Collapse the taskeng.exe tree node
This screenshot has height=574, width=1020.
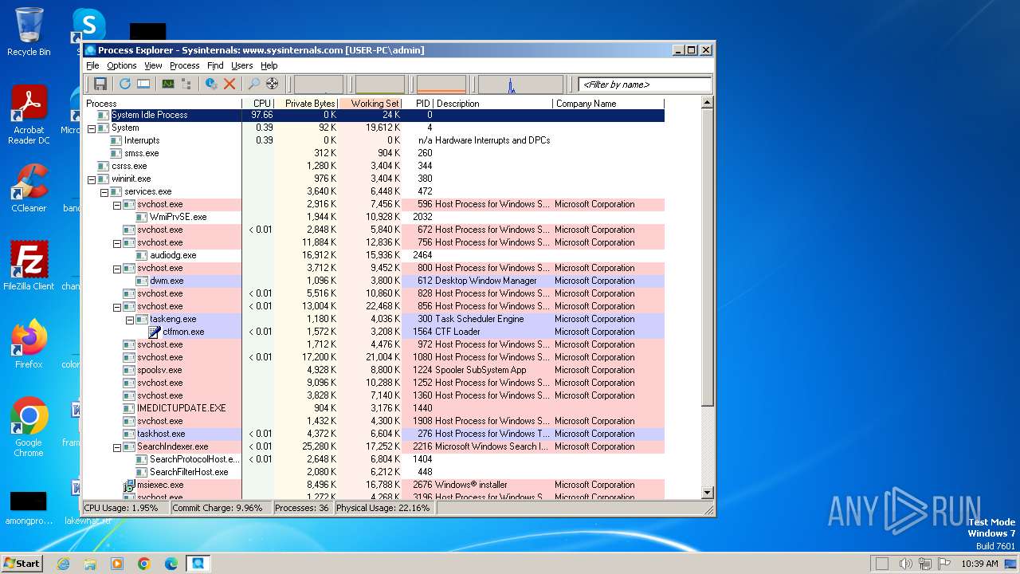[x=130, y=320]
